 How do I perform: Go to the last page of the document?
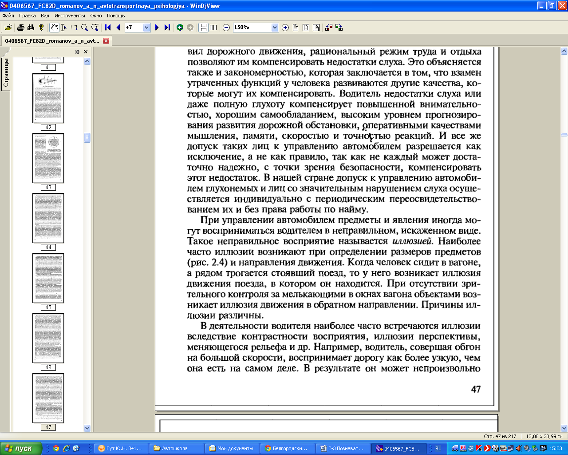pyautogui.click(x=167, y=28)
